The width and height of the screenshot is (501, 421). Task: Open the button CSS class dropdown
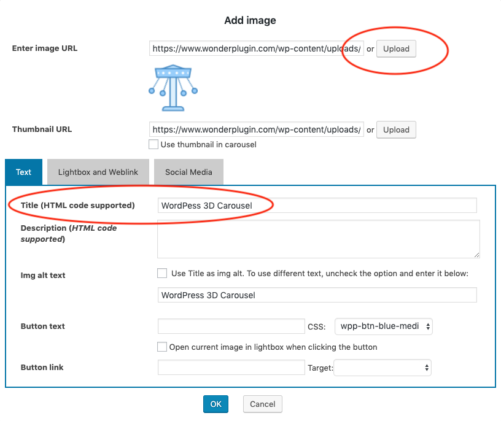(383, 326)
